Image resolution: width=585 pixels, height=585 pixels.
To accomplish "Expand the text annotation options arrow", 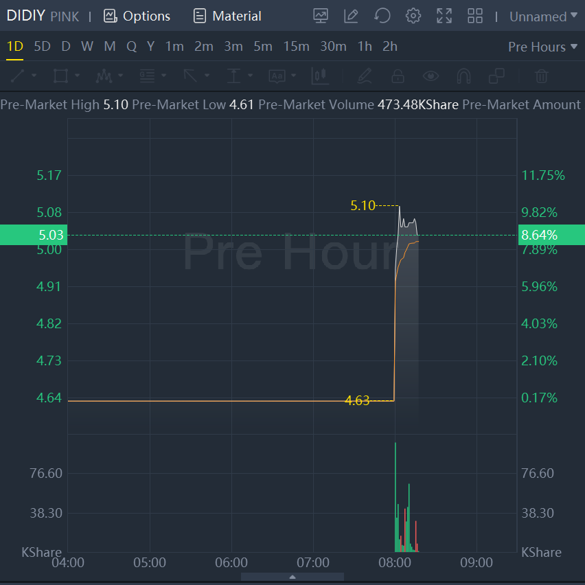I will coord(294,76).
